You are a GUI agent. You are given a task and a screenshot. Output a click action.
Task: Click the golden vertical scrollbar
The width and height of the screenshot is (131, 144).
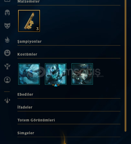pos(126,66)
